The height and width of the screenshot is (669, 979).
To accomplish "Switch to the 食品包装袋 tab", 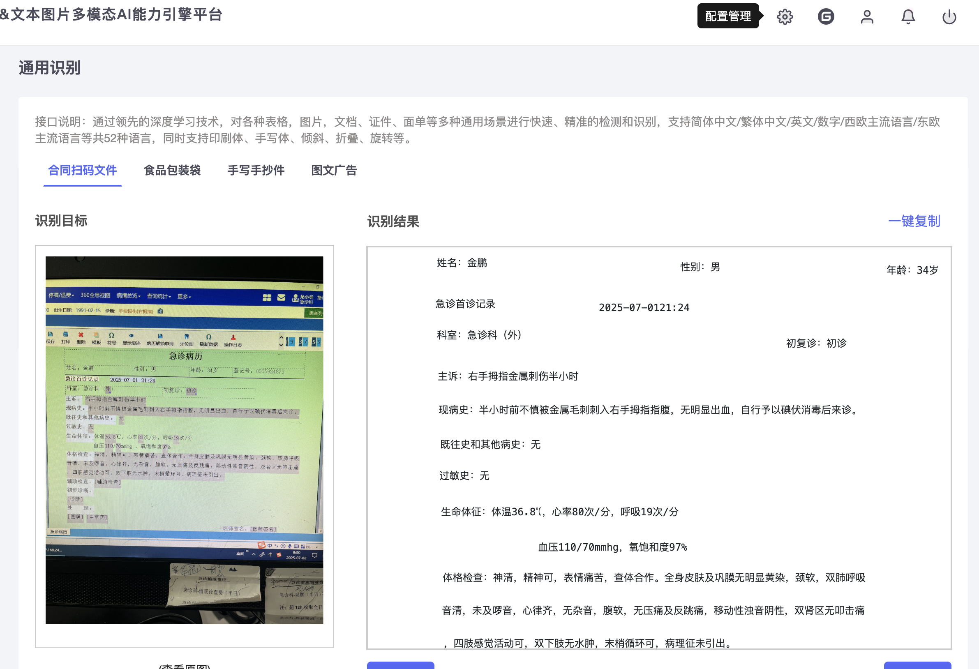I will coord(172,170).
